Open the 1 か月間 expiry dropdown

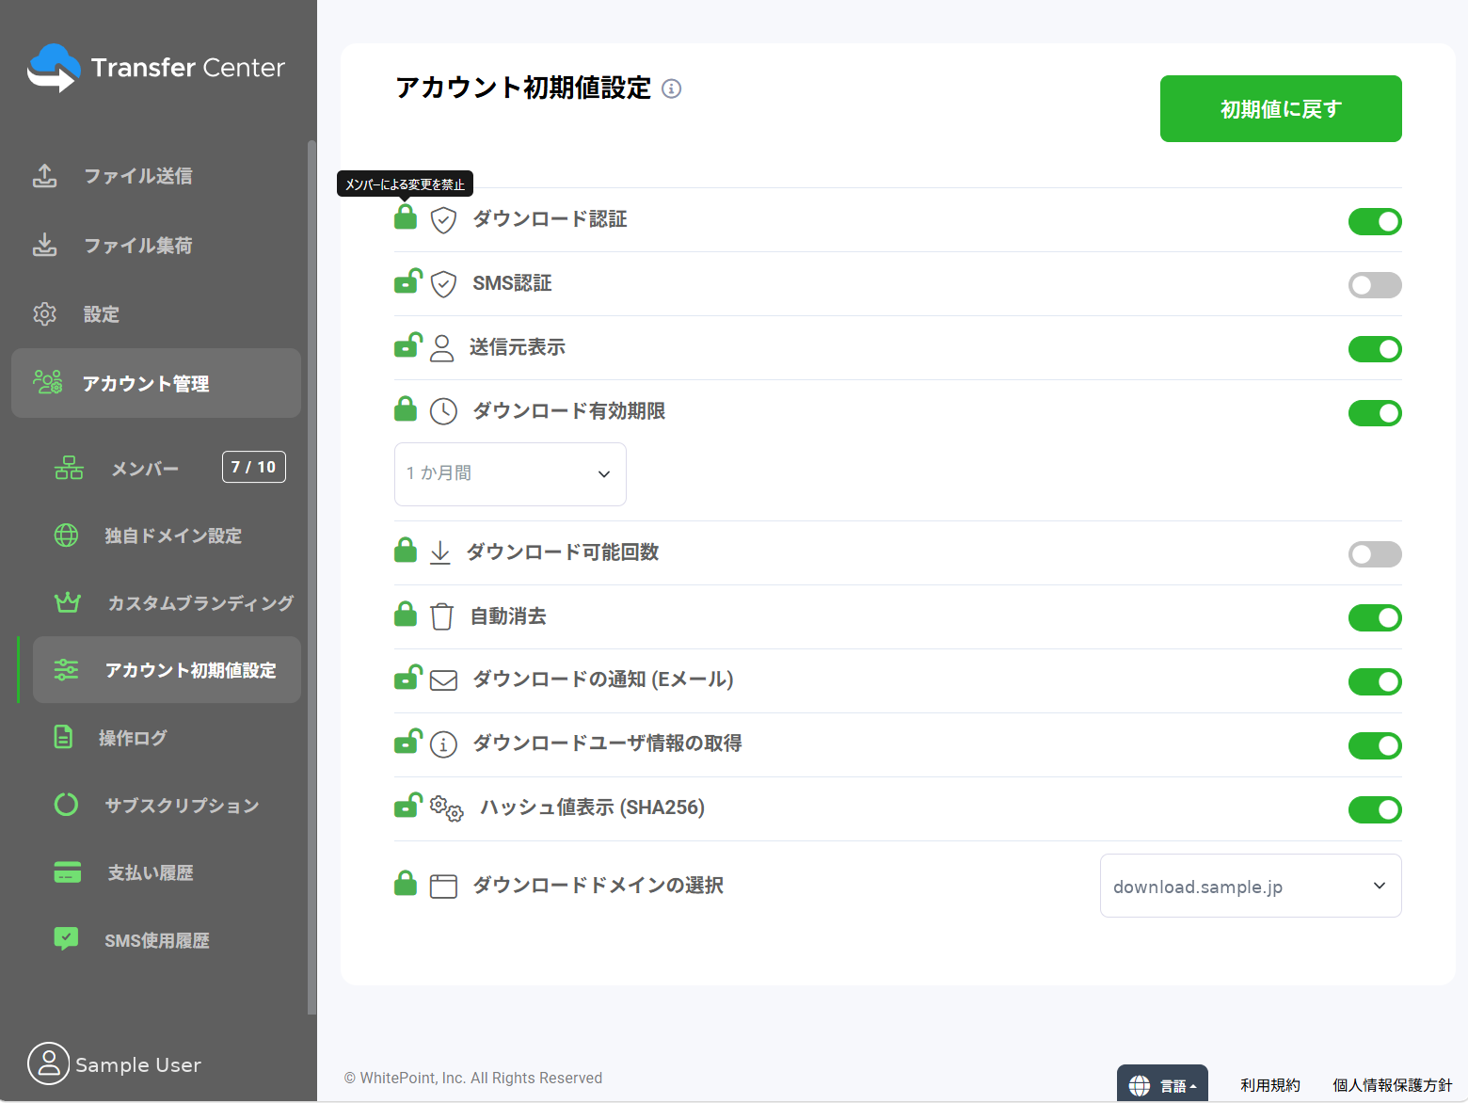510,473
